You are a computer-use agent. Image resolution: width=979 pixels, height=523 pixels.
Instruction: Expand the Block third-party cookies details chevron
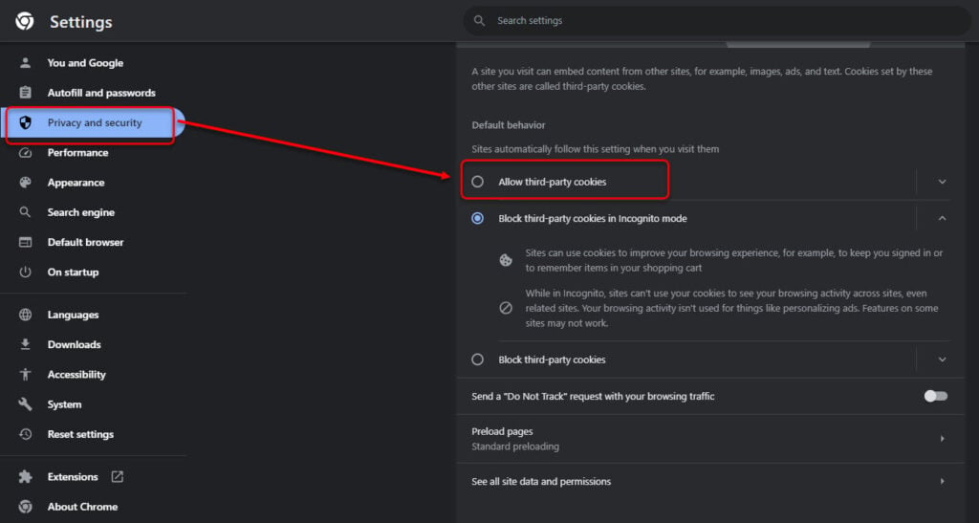[942, 360]
